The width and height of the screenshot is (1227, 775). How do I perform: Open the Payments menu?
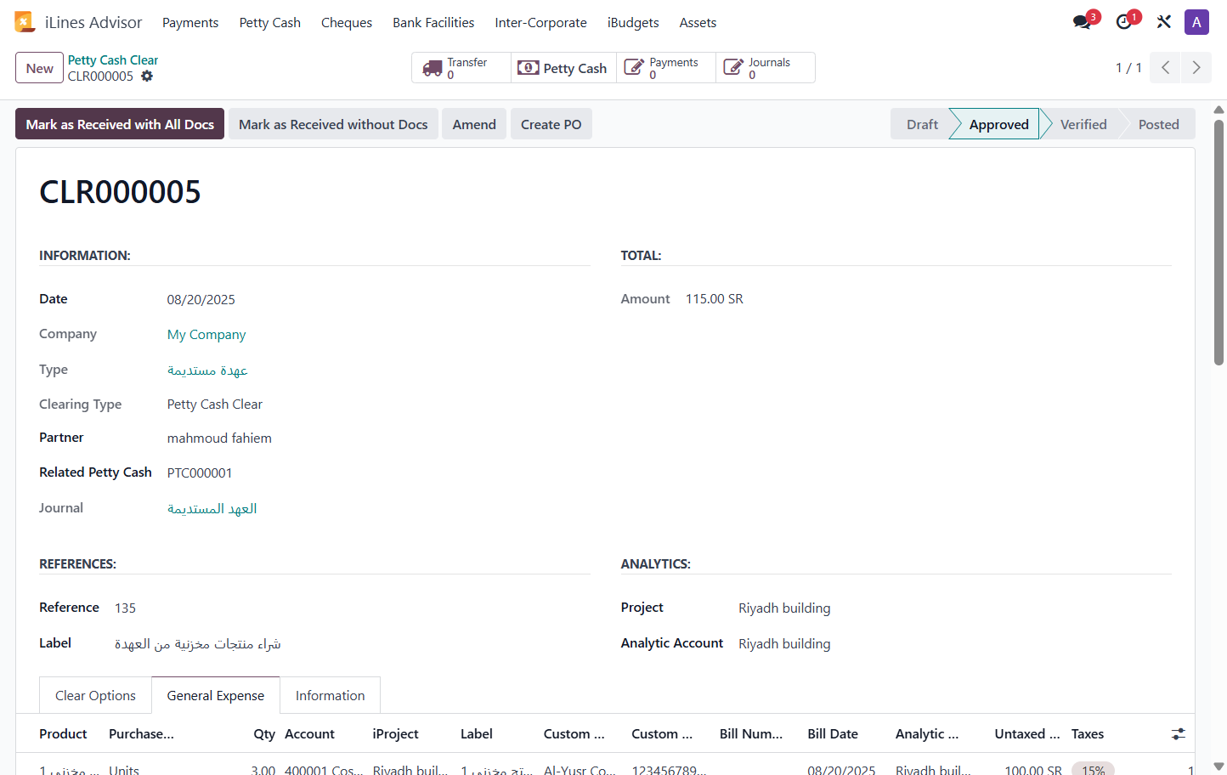pos(190,23)
